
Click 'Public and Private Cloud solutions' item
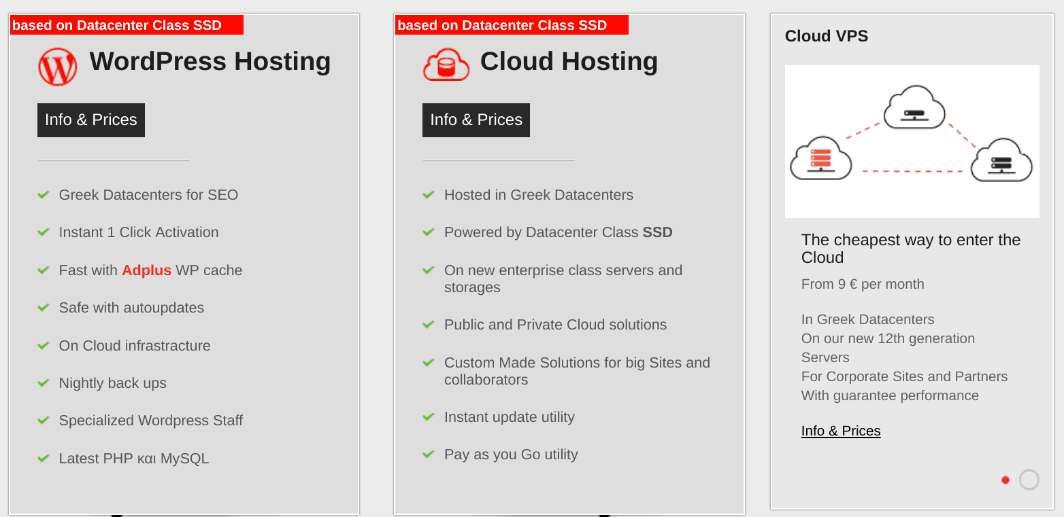pos(556,325)
